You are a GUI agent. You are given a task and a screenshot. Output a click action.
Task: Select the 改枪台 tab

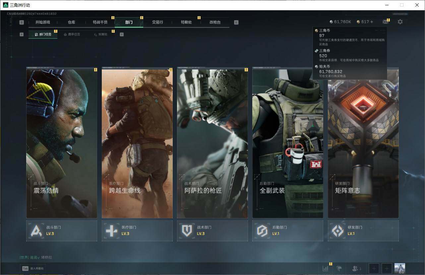[x=215, y=22]
